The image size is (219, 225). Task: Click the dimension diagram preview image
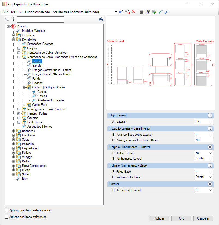click(x=160, y=63)
